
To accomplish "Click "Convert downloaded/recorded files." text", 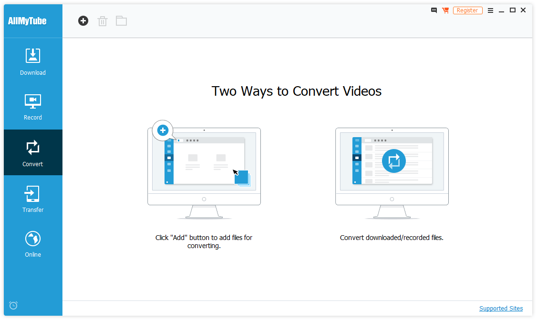I will (x=392, y=238).
